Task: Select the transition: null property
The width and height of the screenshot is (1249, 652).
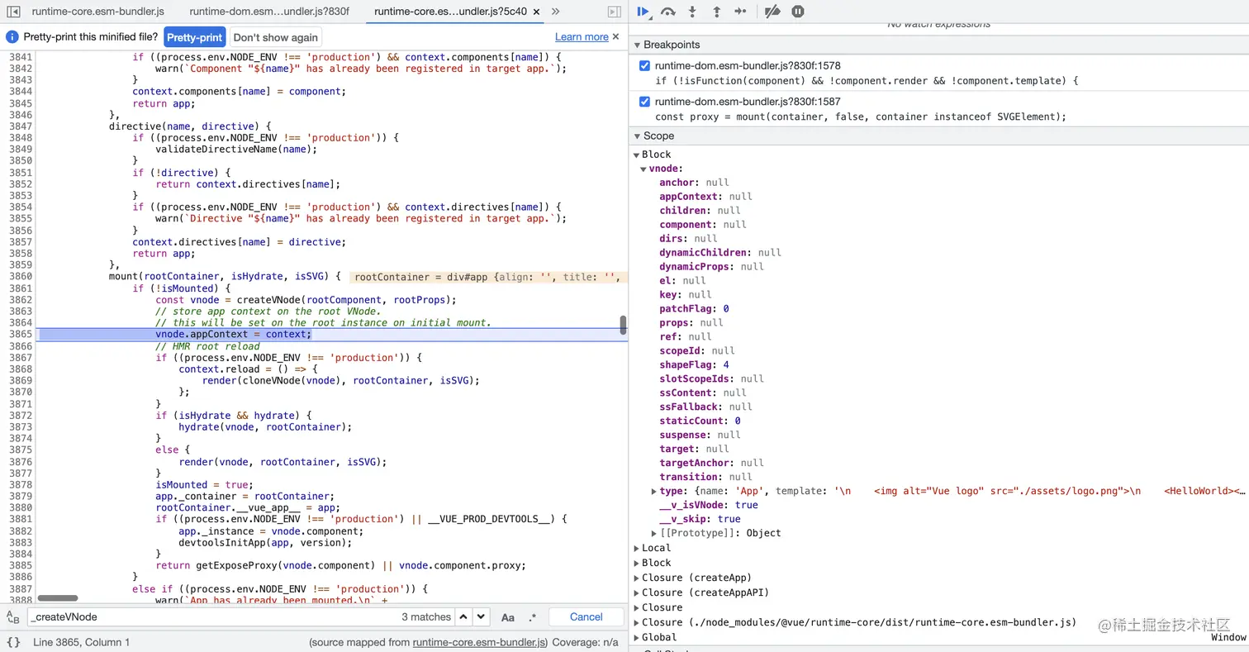Action: (x=705, y=477)
